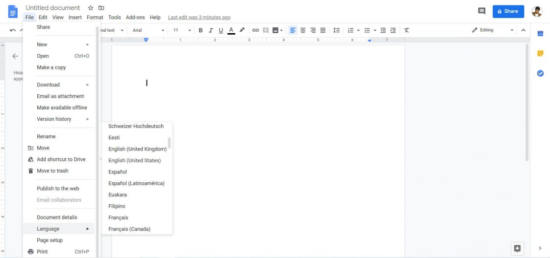Open last edit was 3 minutes ago link
Screen dimensions: 550x258
199,18
